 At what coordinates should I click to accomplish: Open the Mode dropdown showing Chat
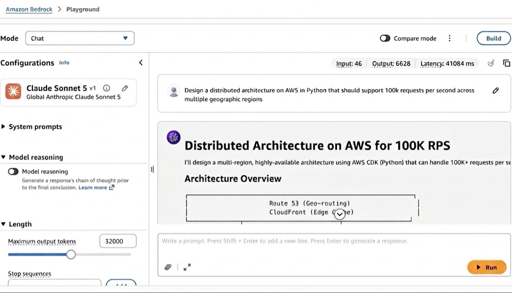(x=80, y=38)
